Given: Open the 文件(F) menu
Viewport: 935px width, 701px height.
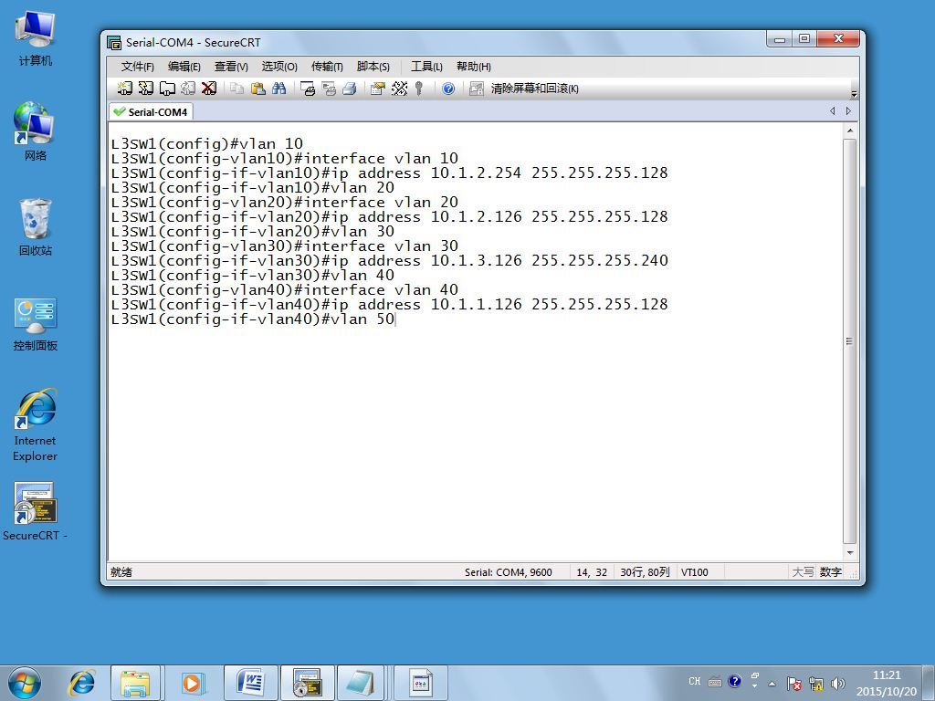Looking at the screenshot, I should tap(137, 66).
